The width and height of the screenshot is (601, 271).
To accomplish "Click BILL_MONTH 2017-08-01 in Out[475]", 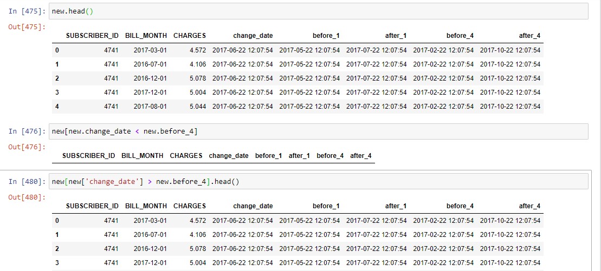I will coord(150,107).
